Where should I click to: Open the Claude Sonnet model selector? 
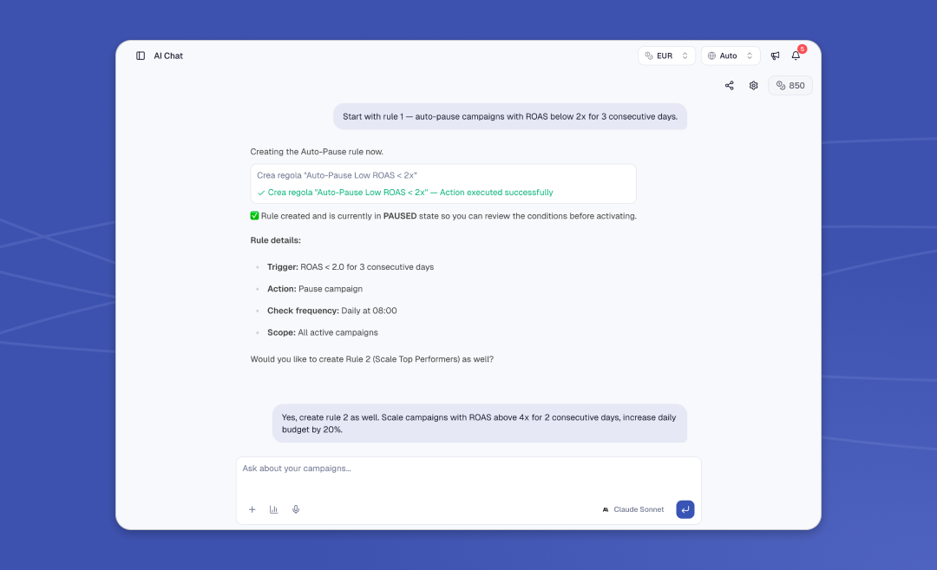pyautogui.click(x=633, y=509)
